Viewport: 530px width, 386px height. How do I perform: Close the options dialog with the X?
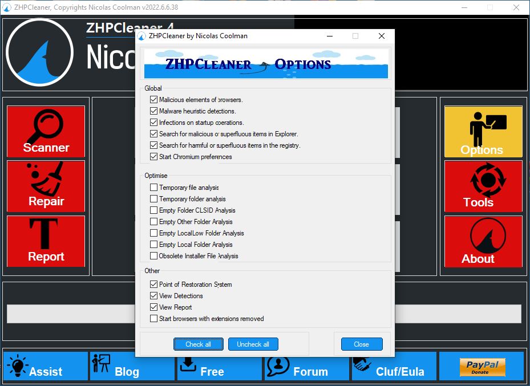(x=382, y=36)
